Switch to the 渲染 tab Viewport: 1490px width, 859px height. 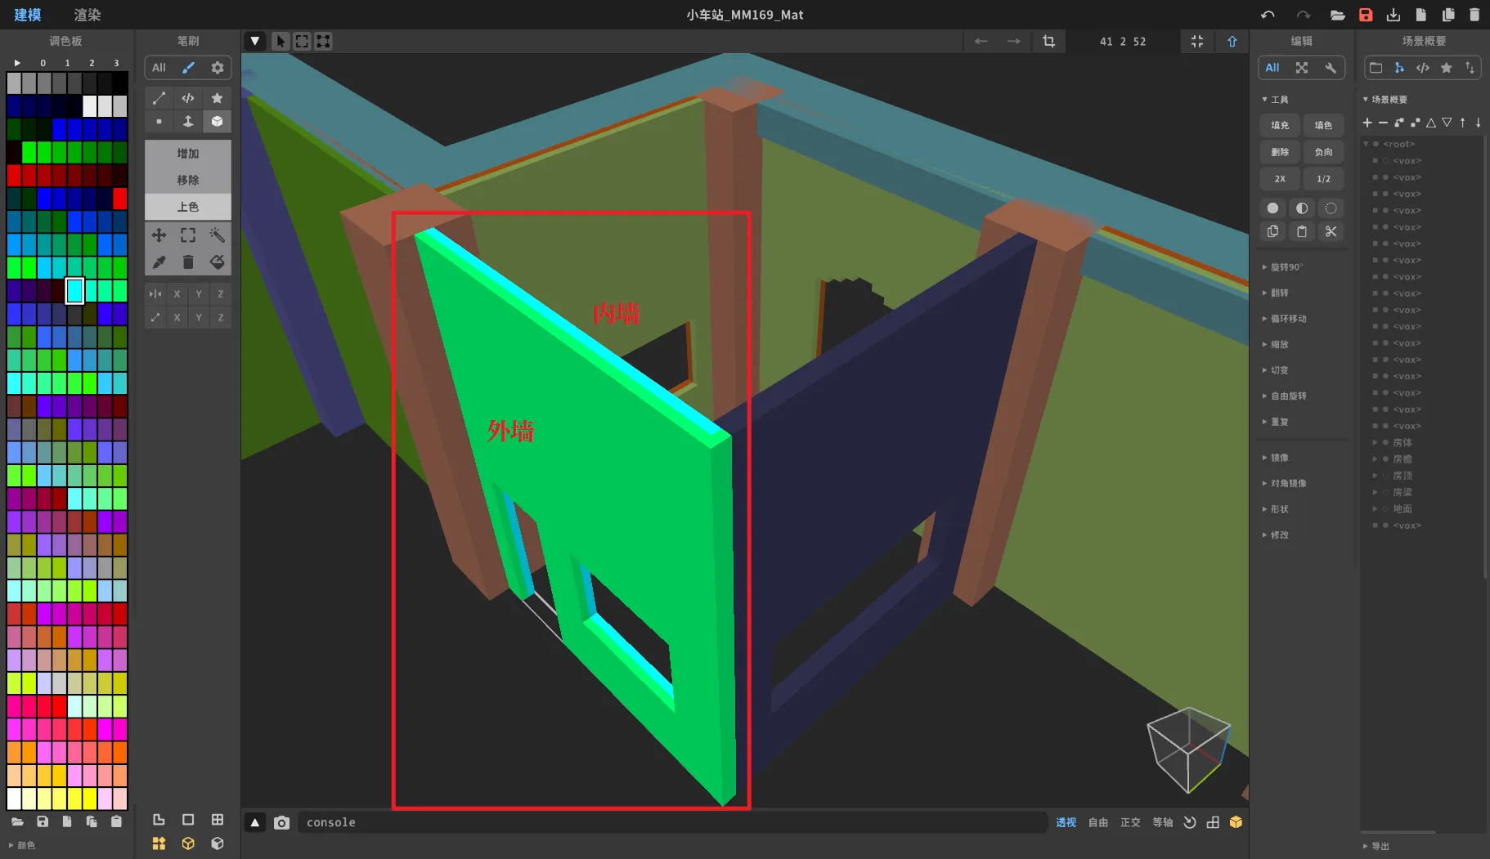tap(88, 15)
